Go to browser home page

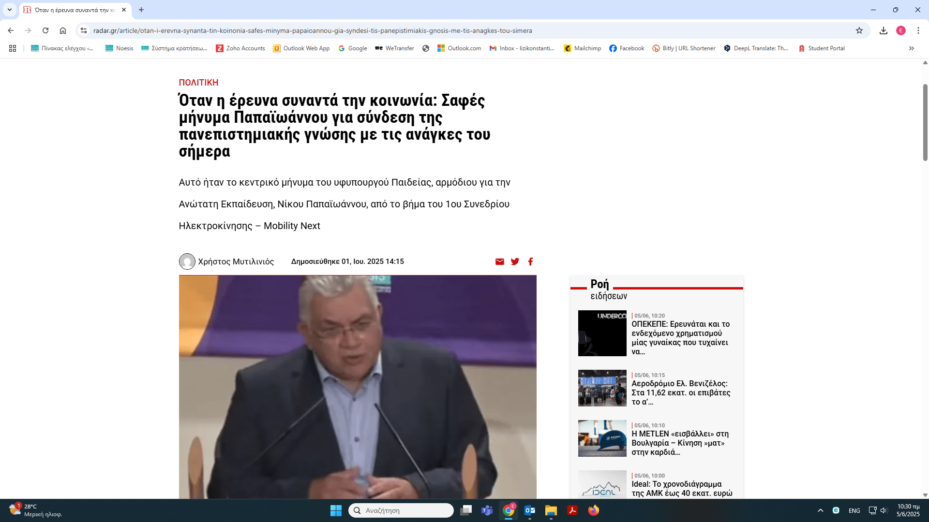pyautogui.click(x=63, y=30)
